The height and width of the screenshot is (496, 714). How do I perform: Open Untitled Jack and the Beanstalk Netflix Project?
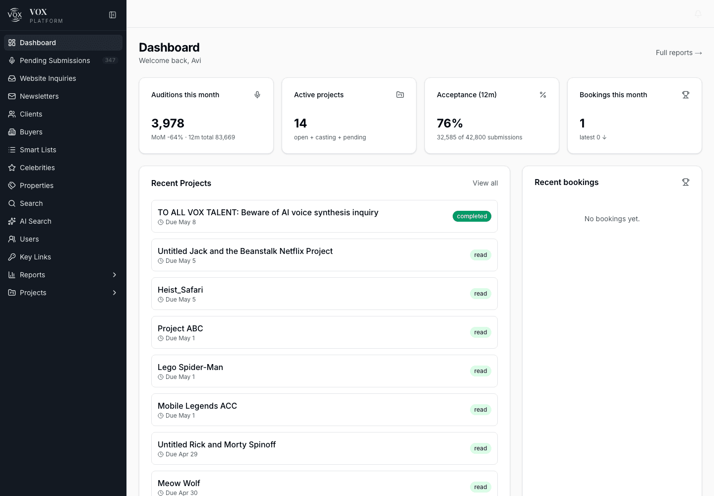(324, 255)
